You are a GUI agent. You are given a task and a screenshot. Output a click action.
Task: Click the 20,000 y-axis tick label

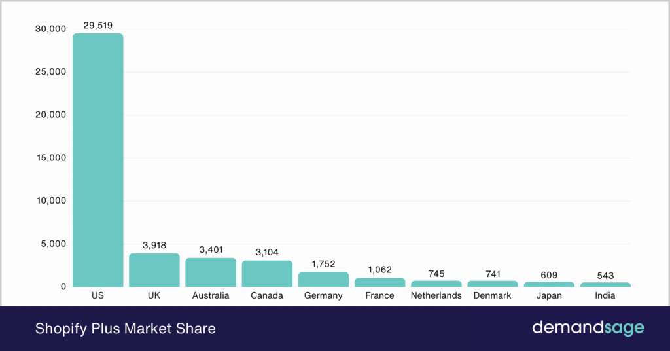pyautogui.click(x=51, y=115)
